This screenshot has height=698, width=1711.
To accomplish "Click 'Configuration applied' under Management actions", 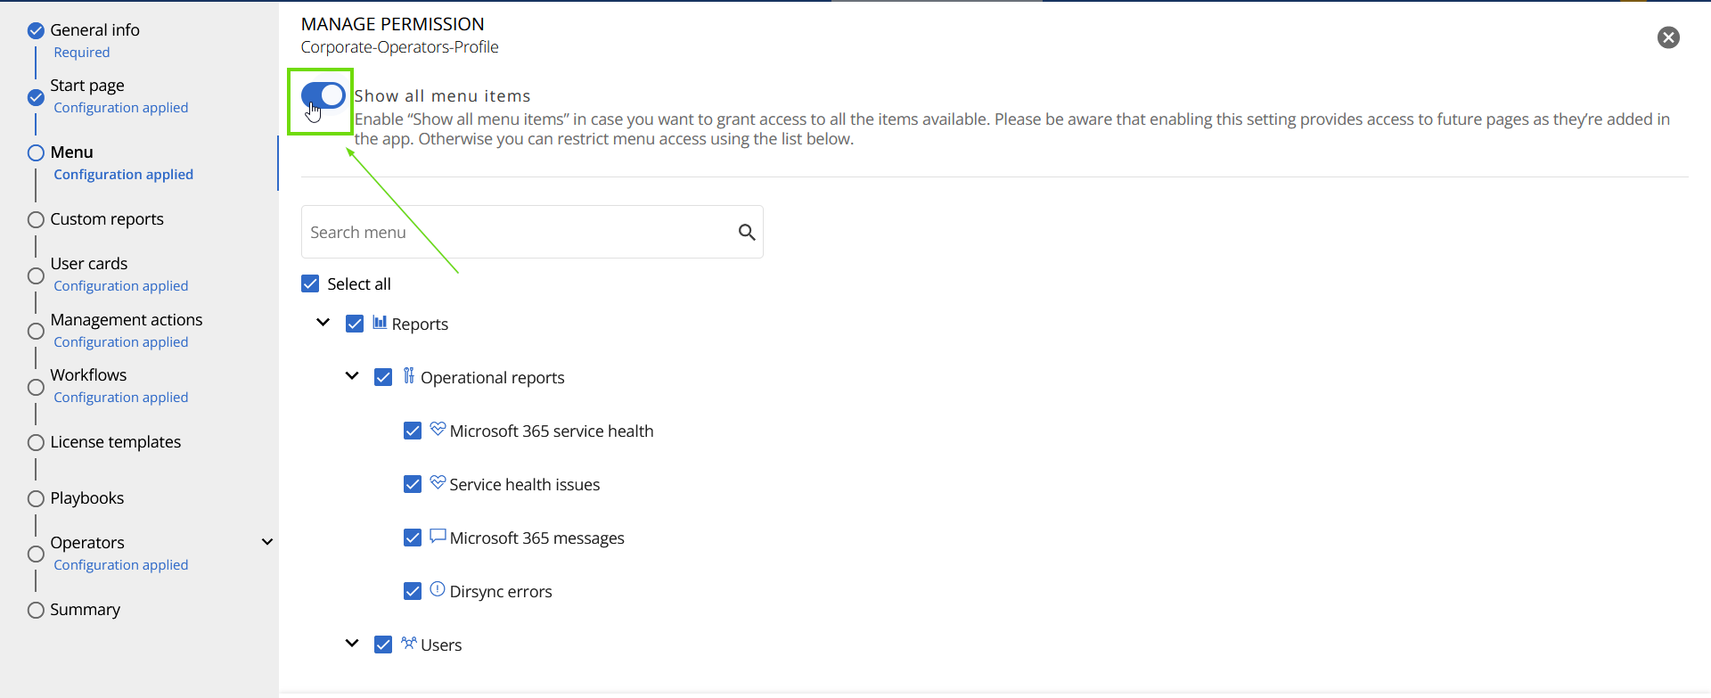I will 121,342.
